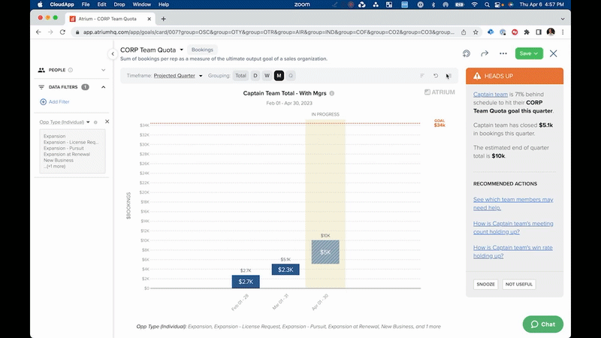Open 'See which team members may need help' link

click(x=513, y=204)
